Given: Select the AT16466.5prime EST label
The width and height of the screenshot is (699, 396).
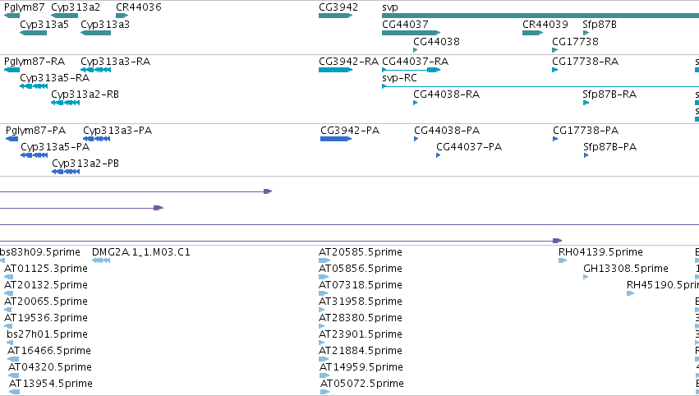Looking at the screenshot, I should [49, 351].
